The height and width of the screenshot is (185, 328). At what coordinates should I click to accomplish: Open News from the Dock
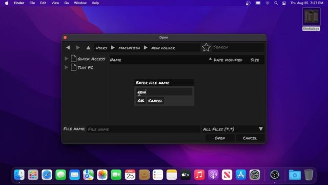tap(227, 175)
